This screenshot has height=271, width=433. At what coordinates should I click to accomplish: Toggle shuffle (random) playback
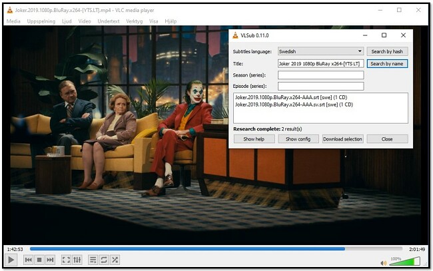click(x=115, y=260)
